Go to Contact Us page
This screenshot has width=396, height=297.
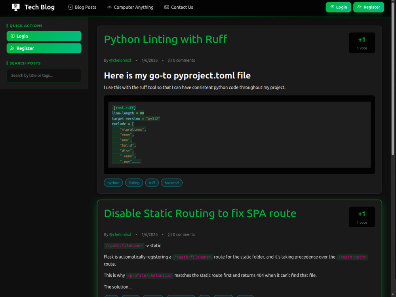(x=179, y=7)
